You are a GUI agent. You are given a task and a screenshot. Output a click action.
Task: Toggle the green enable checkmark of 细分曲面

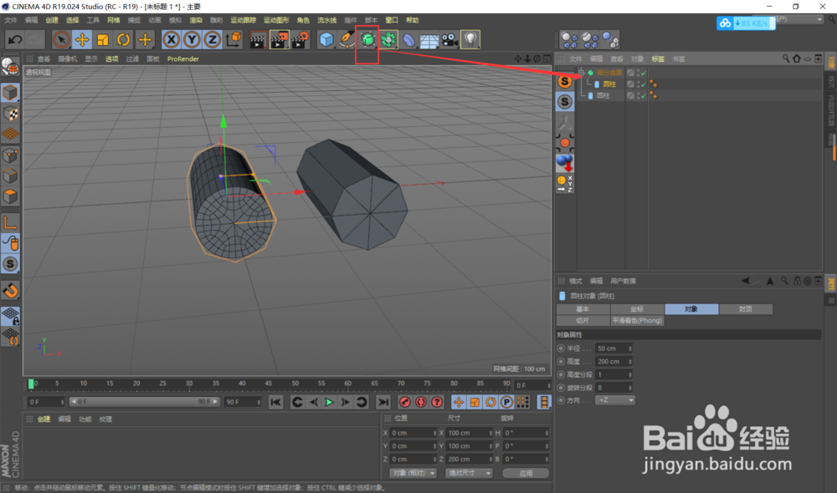click(643, 72)
